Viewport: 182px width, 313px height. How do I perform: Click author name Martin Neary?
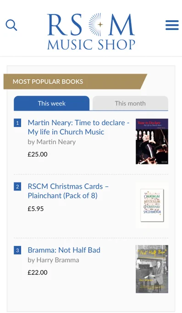pos(56,142)
